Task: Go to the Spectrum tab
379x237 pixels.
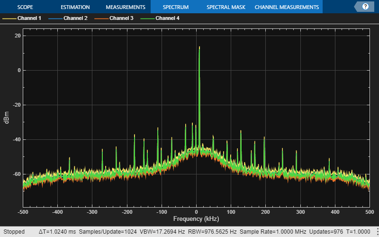Action: coord(175,7)
